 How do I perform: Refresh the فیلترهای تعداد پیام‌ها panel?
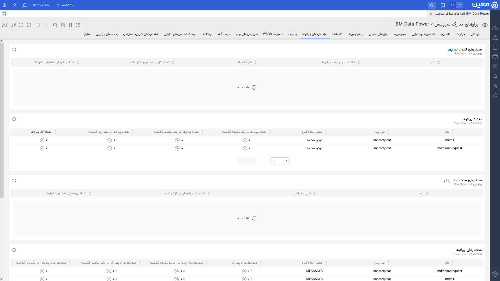pyautogui.click(x=14, y=49)
